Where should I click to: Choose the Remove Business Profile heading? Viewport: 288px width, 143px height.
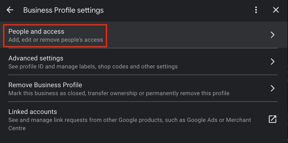(x=45, y=85)
